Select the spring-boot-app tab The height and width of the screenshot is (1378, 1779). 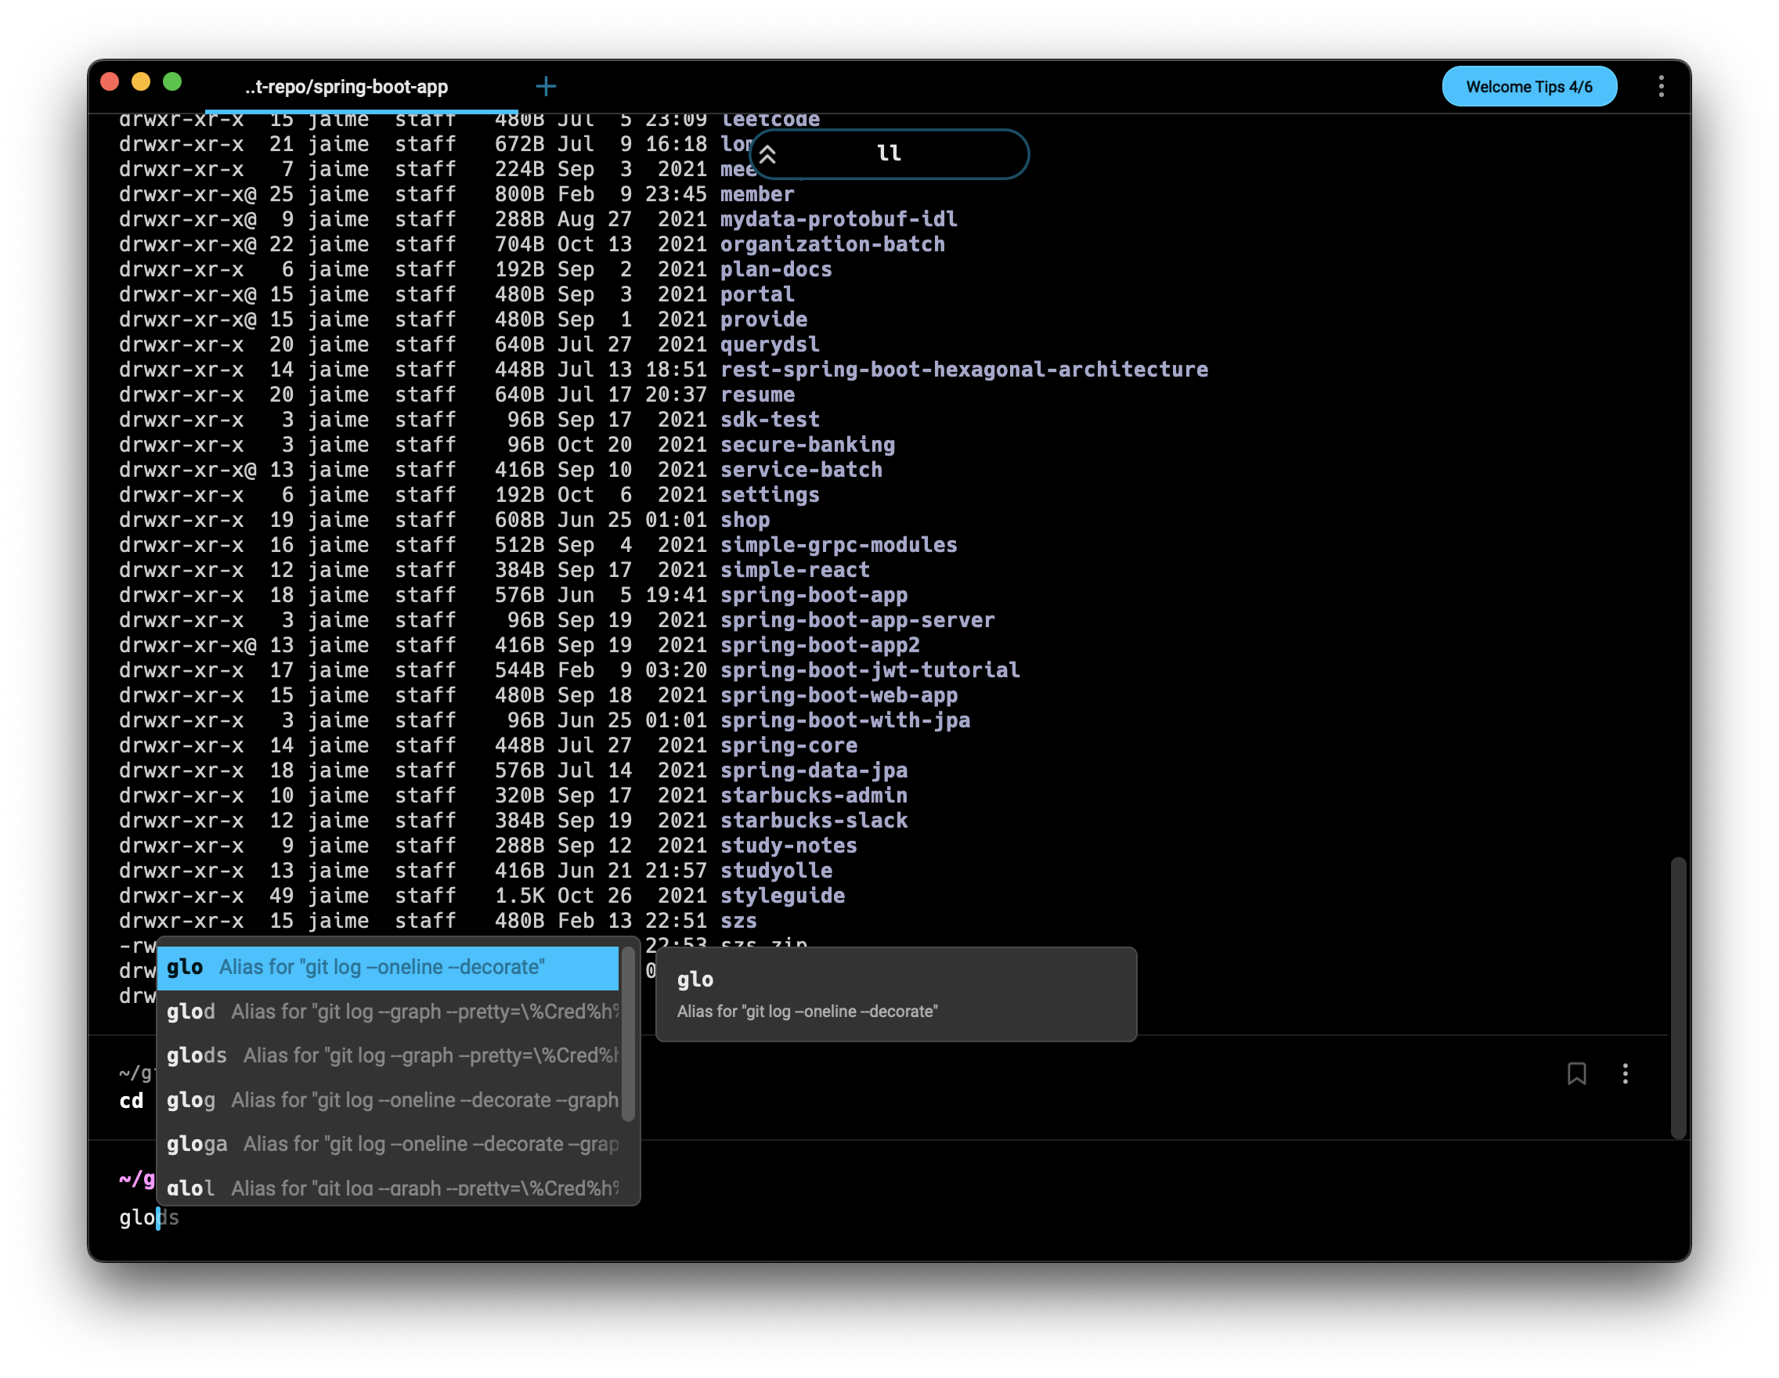point(346,86)
